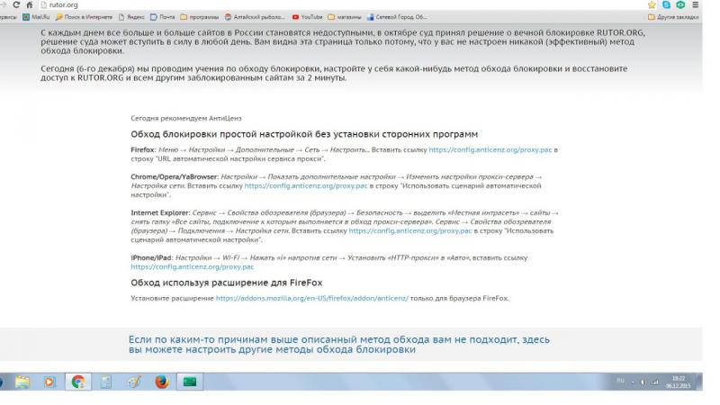Viewport: 720px width, 405px height.
Task: Open the Поиск в Интернете bookmark
Action: tap(84, 17)
